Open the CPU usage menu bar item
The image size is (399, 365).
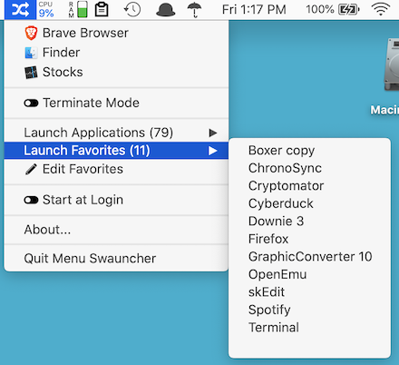46,10
